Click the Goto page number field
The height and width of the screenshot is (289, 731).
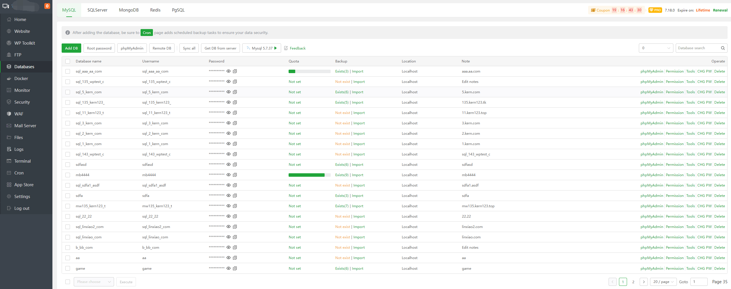[699, 282]
